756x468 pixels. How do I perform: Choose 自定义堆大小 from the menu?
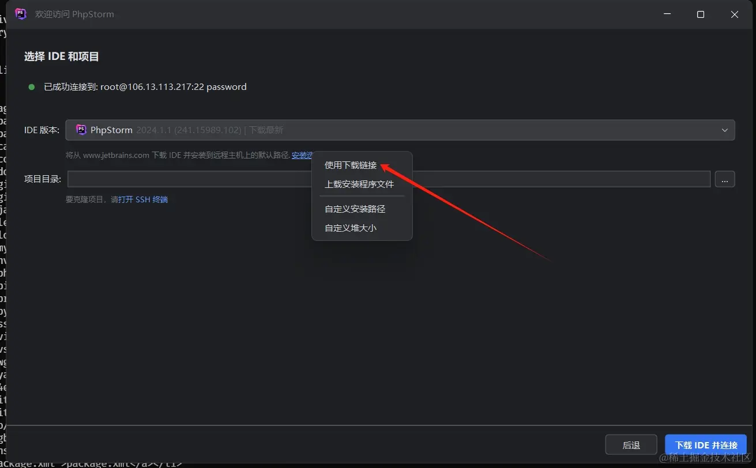tap(351, 228)
